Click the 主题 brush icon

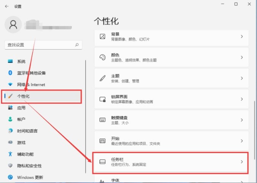103,78
